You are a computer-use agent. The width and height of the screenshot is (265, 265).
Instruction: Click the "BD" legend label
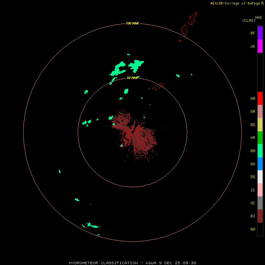coord(253,125)
